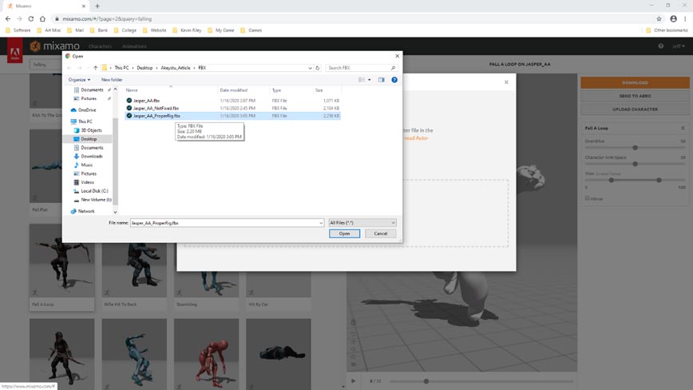Toggle the preview pane icon
This screenshot has height=390, width=693.
(x=381, y=80)
